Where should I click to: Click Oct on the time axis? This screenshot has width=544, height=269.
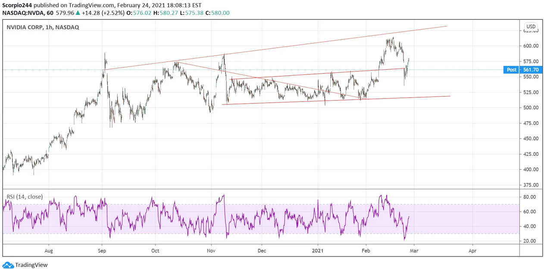(x=156, y=250)
